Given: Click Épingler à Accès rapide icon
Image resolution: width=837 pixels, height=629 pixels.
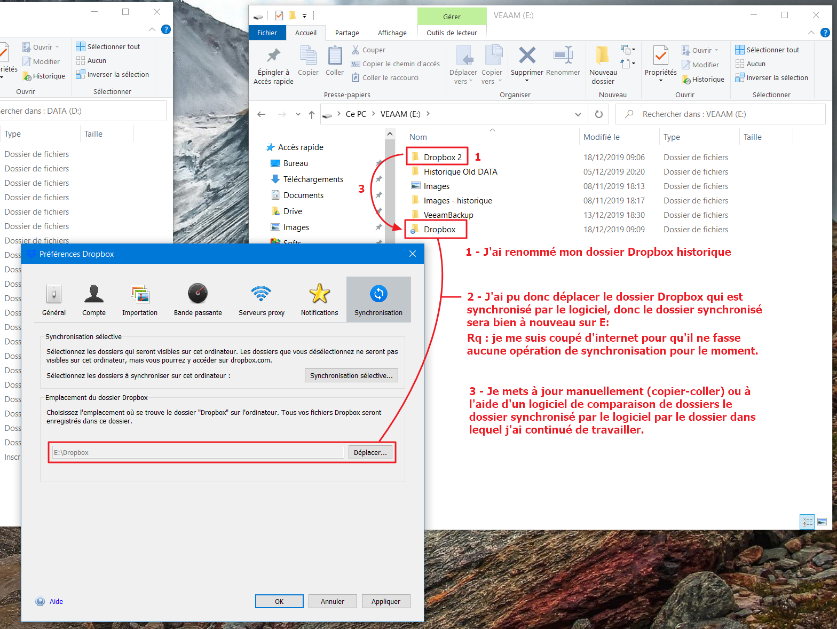Looking at the screenshot, I should (x=274, y=65).
